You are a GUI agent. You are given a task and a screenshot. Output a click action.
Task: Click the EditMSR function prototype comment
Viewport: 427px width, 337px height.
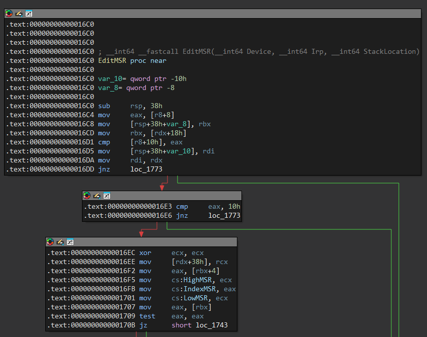click(x=259, y=52)
